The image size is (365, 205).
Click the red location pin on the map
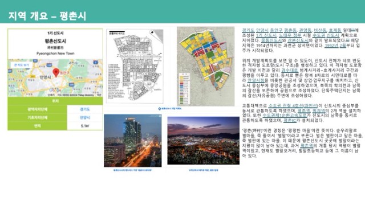click(x=56, y=72)
